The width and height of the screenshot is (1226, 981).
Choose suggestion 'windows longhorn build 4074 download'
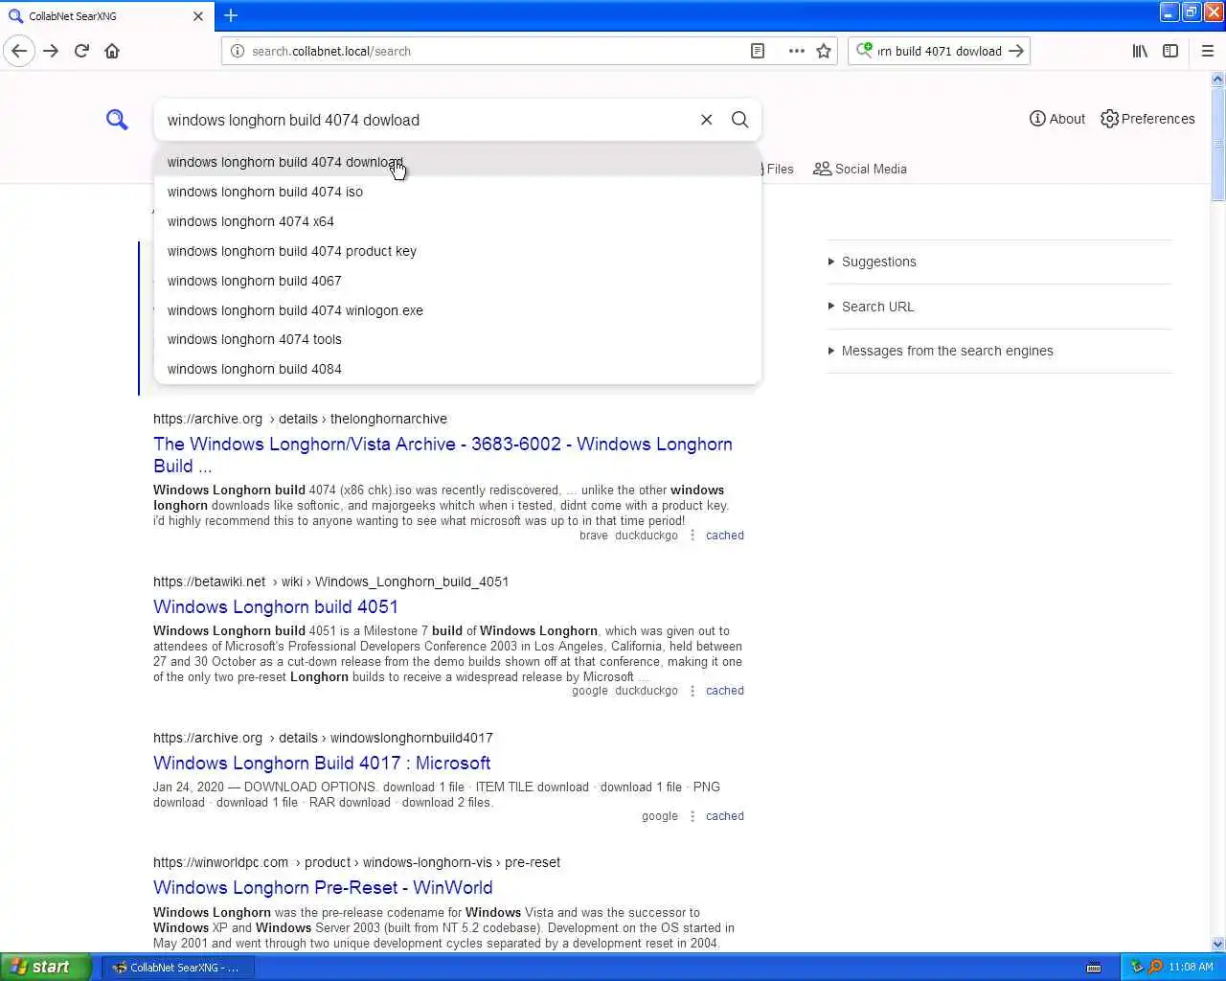point(458,162)
